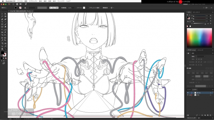Pick a color from the spectrum
214x120 pixels.
[200, 38]
